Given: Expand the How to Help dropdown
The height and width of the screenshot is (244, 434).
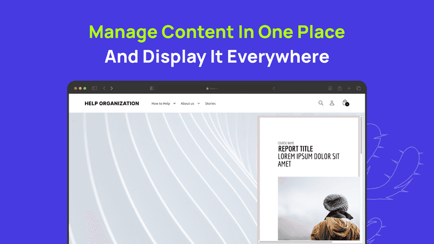Looking at the screenshot, I should [164, 104].
